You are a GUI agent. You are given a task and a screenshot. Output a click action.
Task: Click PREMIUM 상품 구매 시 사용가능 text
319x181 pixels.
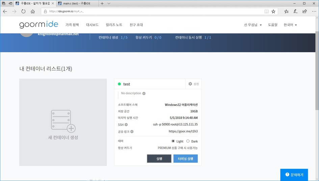pyautogui.click(x=178, y=148)
